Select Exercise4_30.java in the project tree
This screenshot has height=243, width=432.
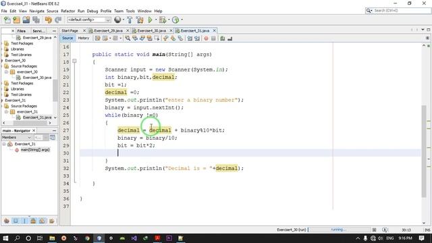[37, 78]
